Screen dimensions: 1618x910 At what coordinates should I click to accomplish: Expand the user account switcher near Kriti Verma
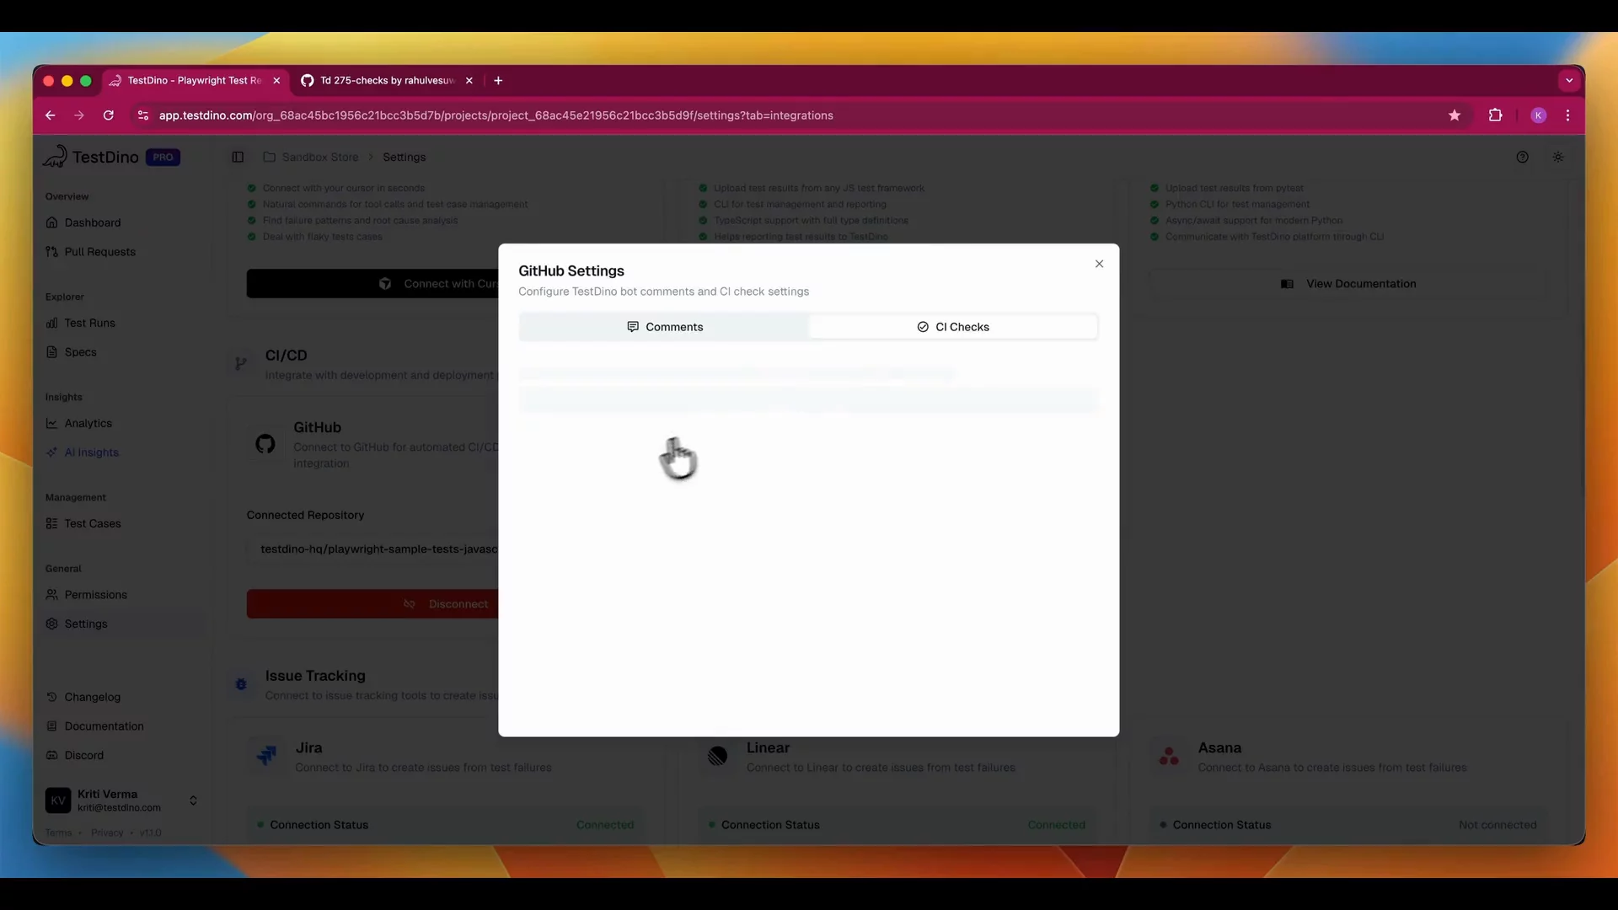tap(193, 800)
